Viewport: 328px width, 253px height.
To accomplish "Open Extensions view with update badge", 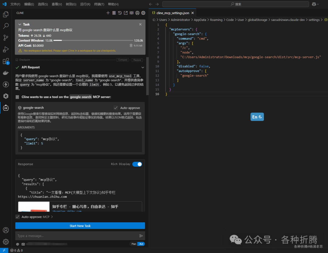I will tap(6, 61).
